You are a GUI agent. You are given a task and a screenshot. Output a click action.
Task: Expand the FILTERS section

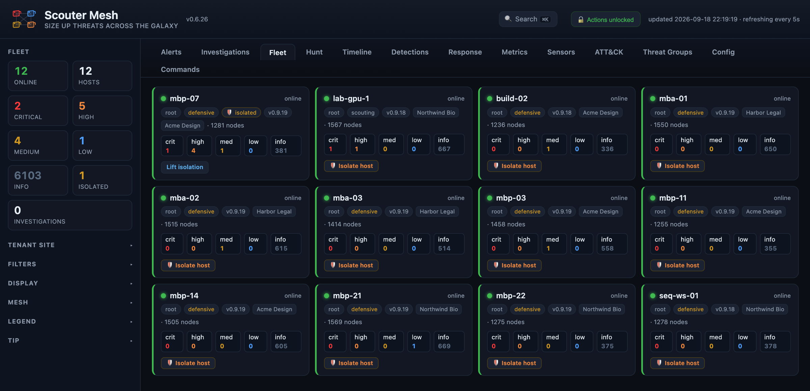pos(70,264)
